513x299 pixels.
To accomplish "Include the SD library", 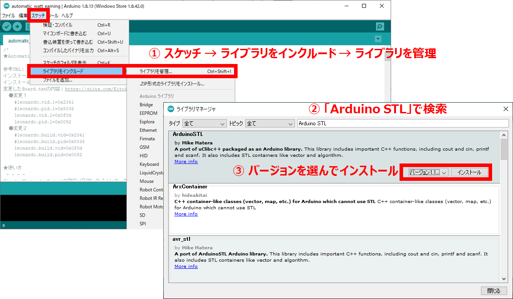I will [142, 215].
